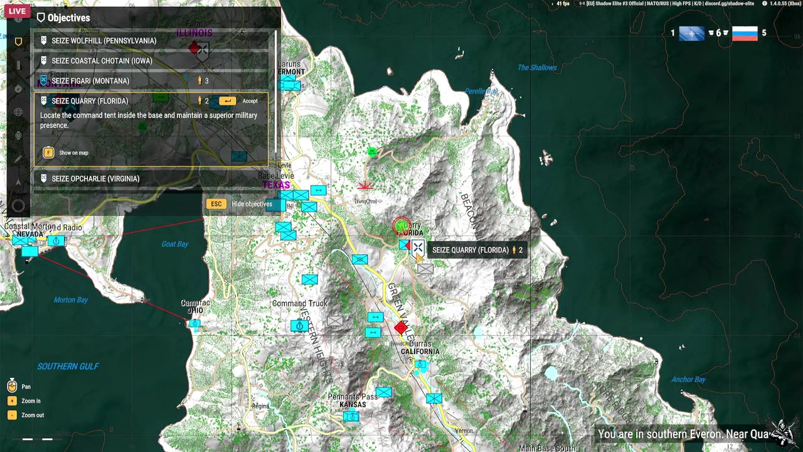Select the red circled marker at Quarry

tap(401, 226)
